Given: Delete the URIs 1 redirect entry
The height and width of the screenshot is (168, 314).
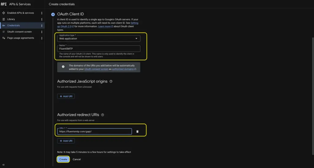Looking at the screenshot, I should 137,132.
